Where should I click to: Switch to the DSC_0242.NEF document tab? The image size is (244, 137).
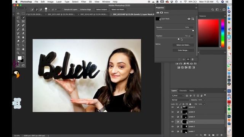94,14
